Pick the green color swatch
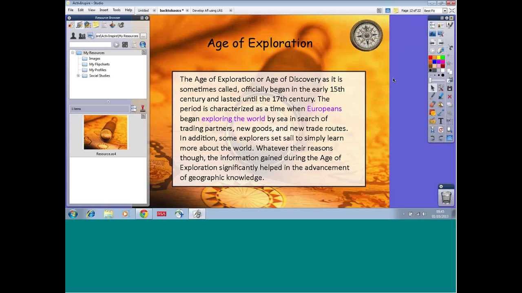The image size is (522, 293). [x=442, y=57]
